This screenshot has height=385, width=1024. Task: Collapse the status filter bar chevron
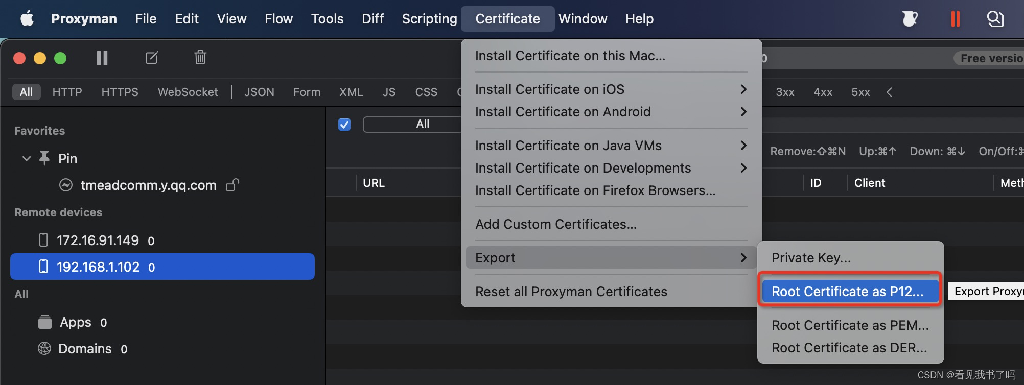point(889,92)
